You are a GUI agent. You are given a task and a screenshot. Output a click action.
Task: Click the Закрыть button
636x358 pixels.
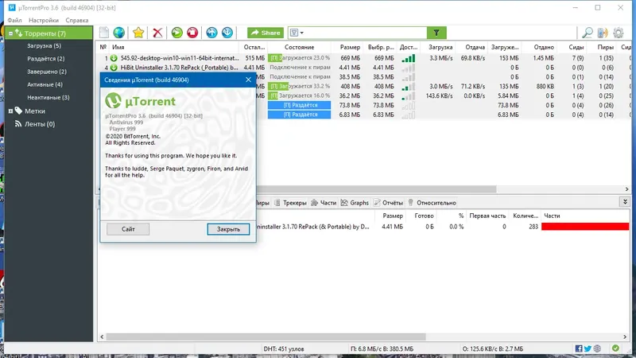coord(228,229)
